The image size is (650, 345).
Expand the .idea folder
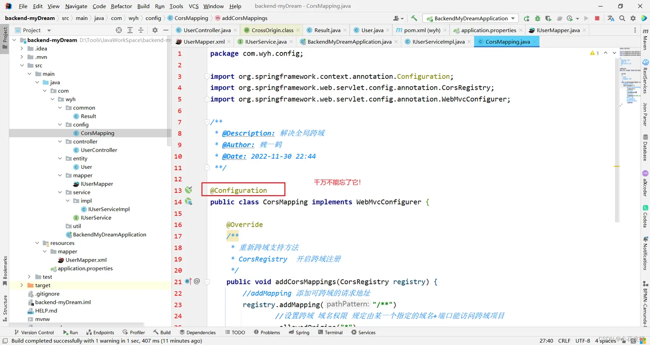tap(21, 48)
